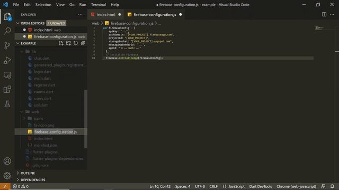Split the editor to the right
The height and width of the screenshot is (190, 339).
point(324,14)
